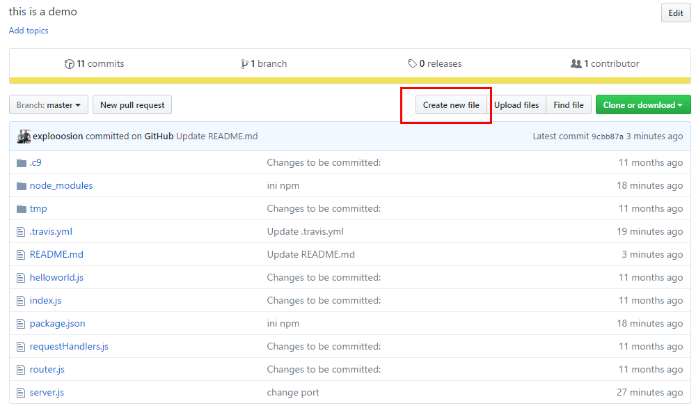Click the requestHandlers.js file icon
Image resolution: width=696 pixels, height=406 pixels.
pos(20,347)
